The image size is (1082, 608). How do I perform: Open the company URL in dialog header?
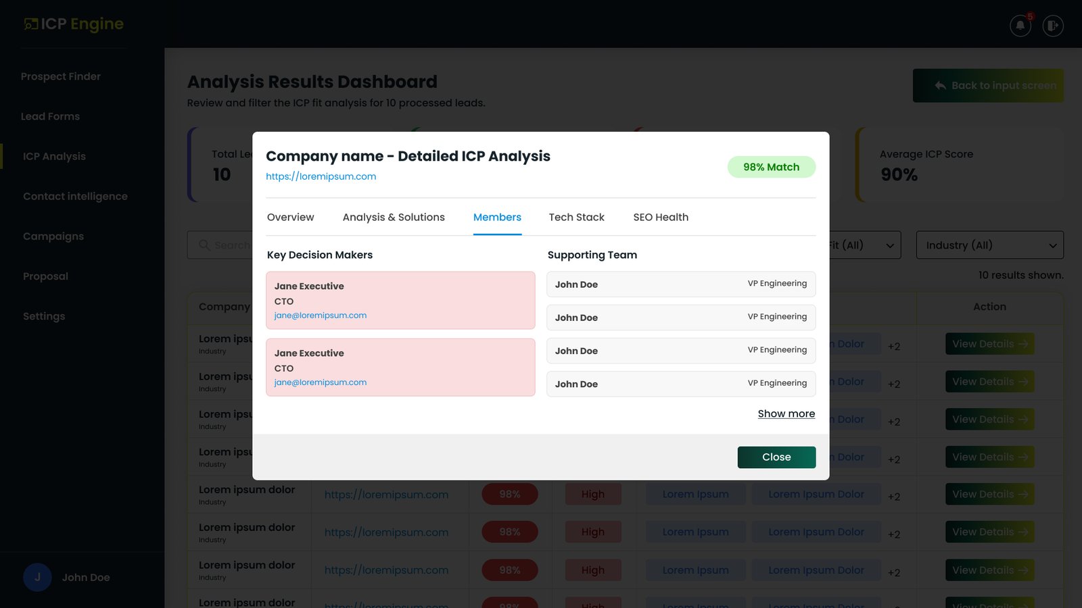(x=321, y=176)
